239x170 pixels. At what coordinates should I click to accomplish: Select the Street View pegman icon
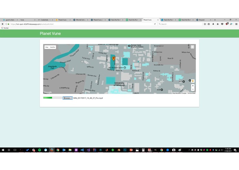coord(193,81)
